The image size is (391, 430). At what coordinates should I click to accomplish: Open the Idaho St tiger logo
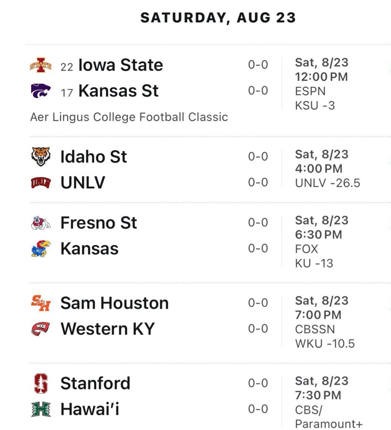[x=41, y=156]
